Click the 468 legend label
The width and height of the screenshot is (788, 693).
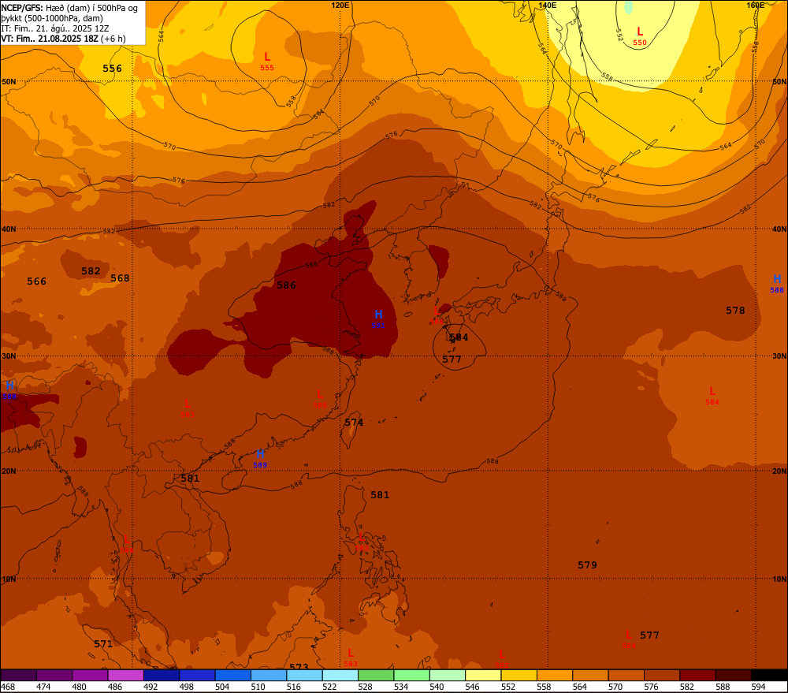click(8, 687)
